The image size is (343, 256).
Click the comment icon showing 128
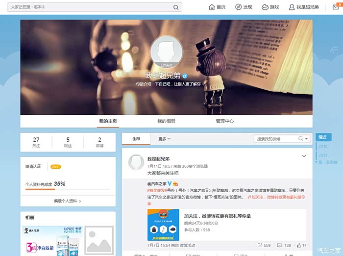(x=281, y=245)
